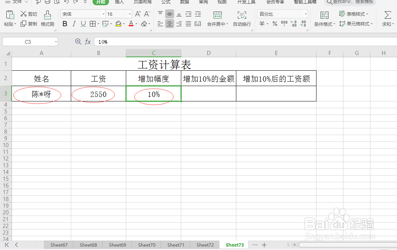Switch to the 公式 (Formulas) tab
The height and width of the screenshot is (250, 397).
pos(166,2)
